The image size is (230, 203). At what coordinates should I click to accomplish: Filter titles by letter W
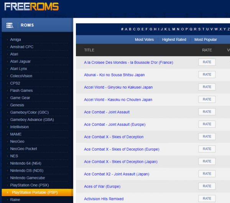pyautogui.click(x=216, y=29)
